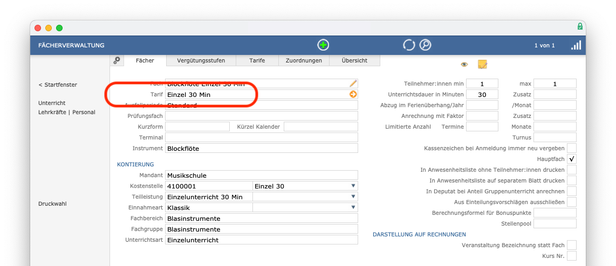This screenshot has height=266, width=616.
Task: Open the Tarife tab
Action: [x=257, y=60]
